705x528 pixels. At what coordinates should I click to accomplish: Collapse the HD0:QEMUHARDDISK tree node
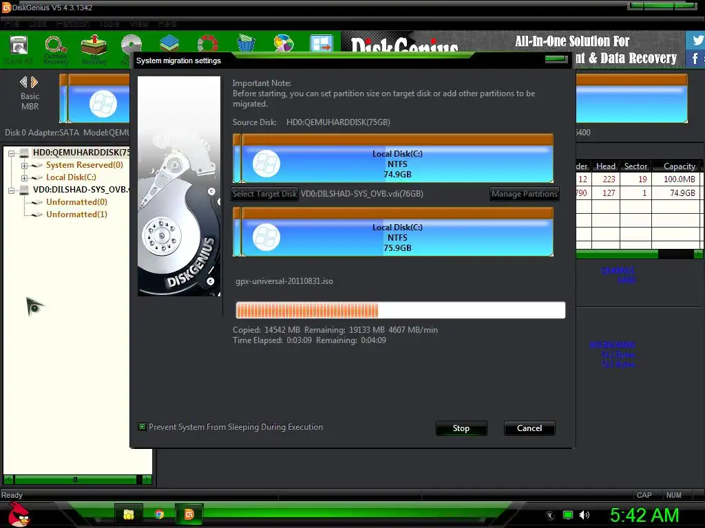pyautogui.click(x=11, y=153)
